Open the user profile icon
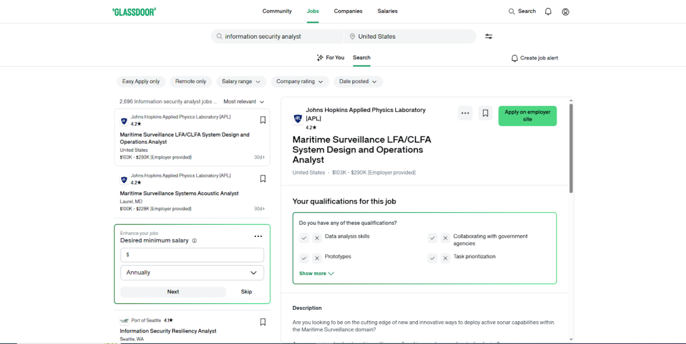This screenshot has width=686, height=344. (565, 12)
